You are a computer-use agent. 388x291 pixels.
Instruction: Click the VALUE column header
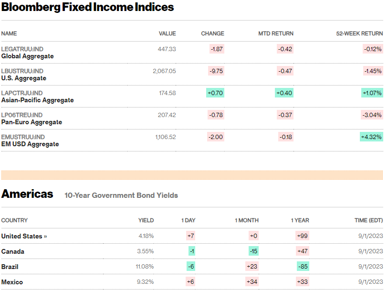(x=168, y=33)
